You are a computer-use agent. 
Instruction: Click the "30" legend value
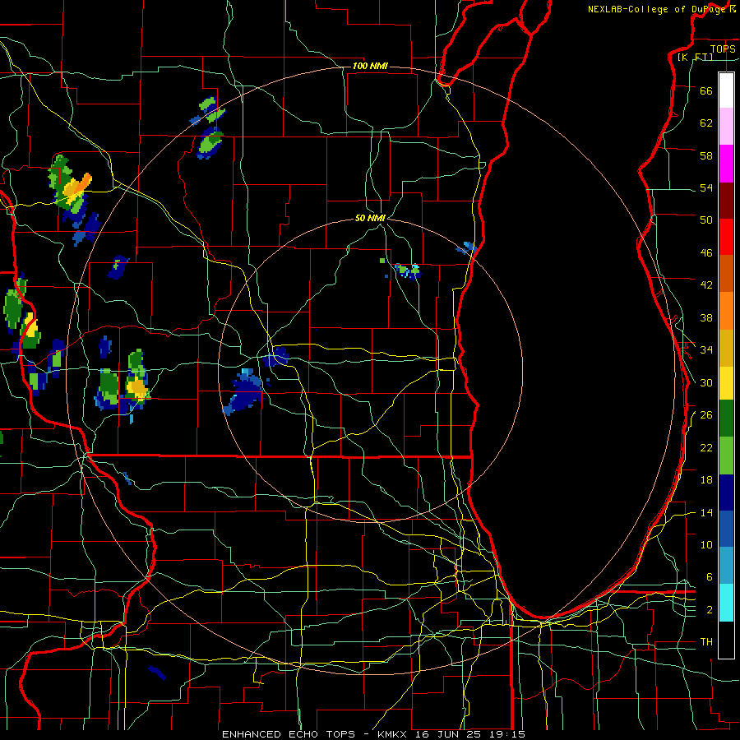point(706,382)
